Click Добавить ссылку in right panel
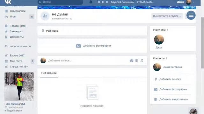This screenshot has height=114, width=204. tap(170, 79)
